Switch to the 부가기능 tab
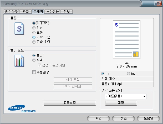The width and height of the screenshot is (163, 124). 52,12
